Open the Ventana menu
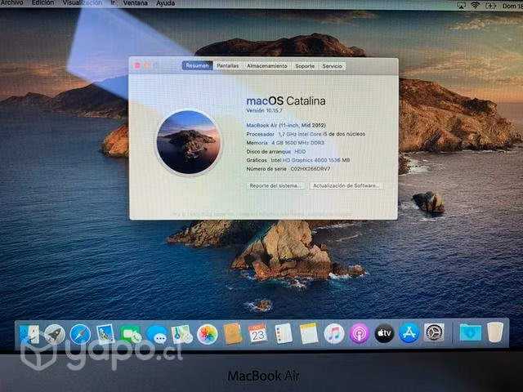 point(136,3)
